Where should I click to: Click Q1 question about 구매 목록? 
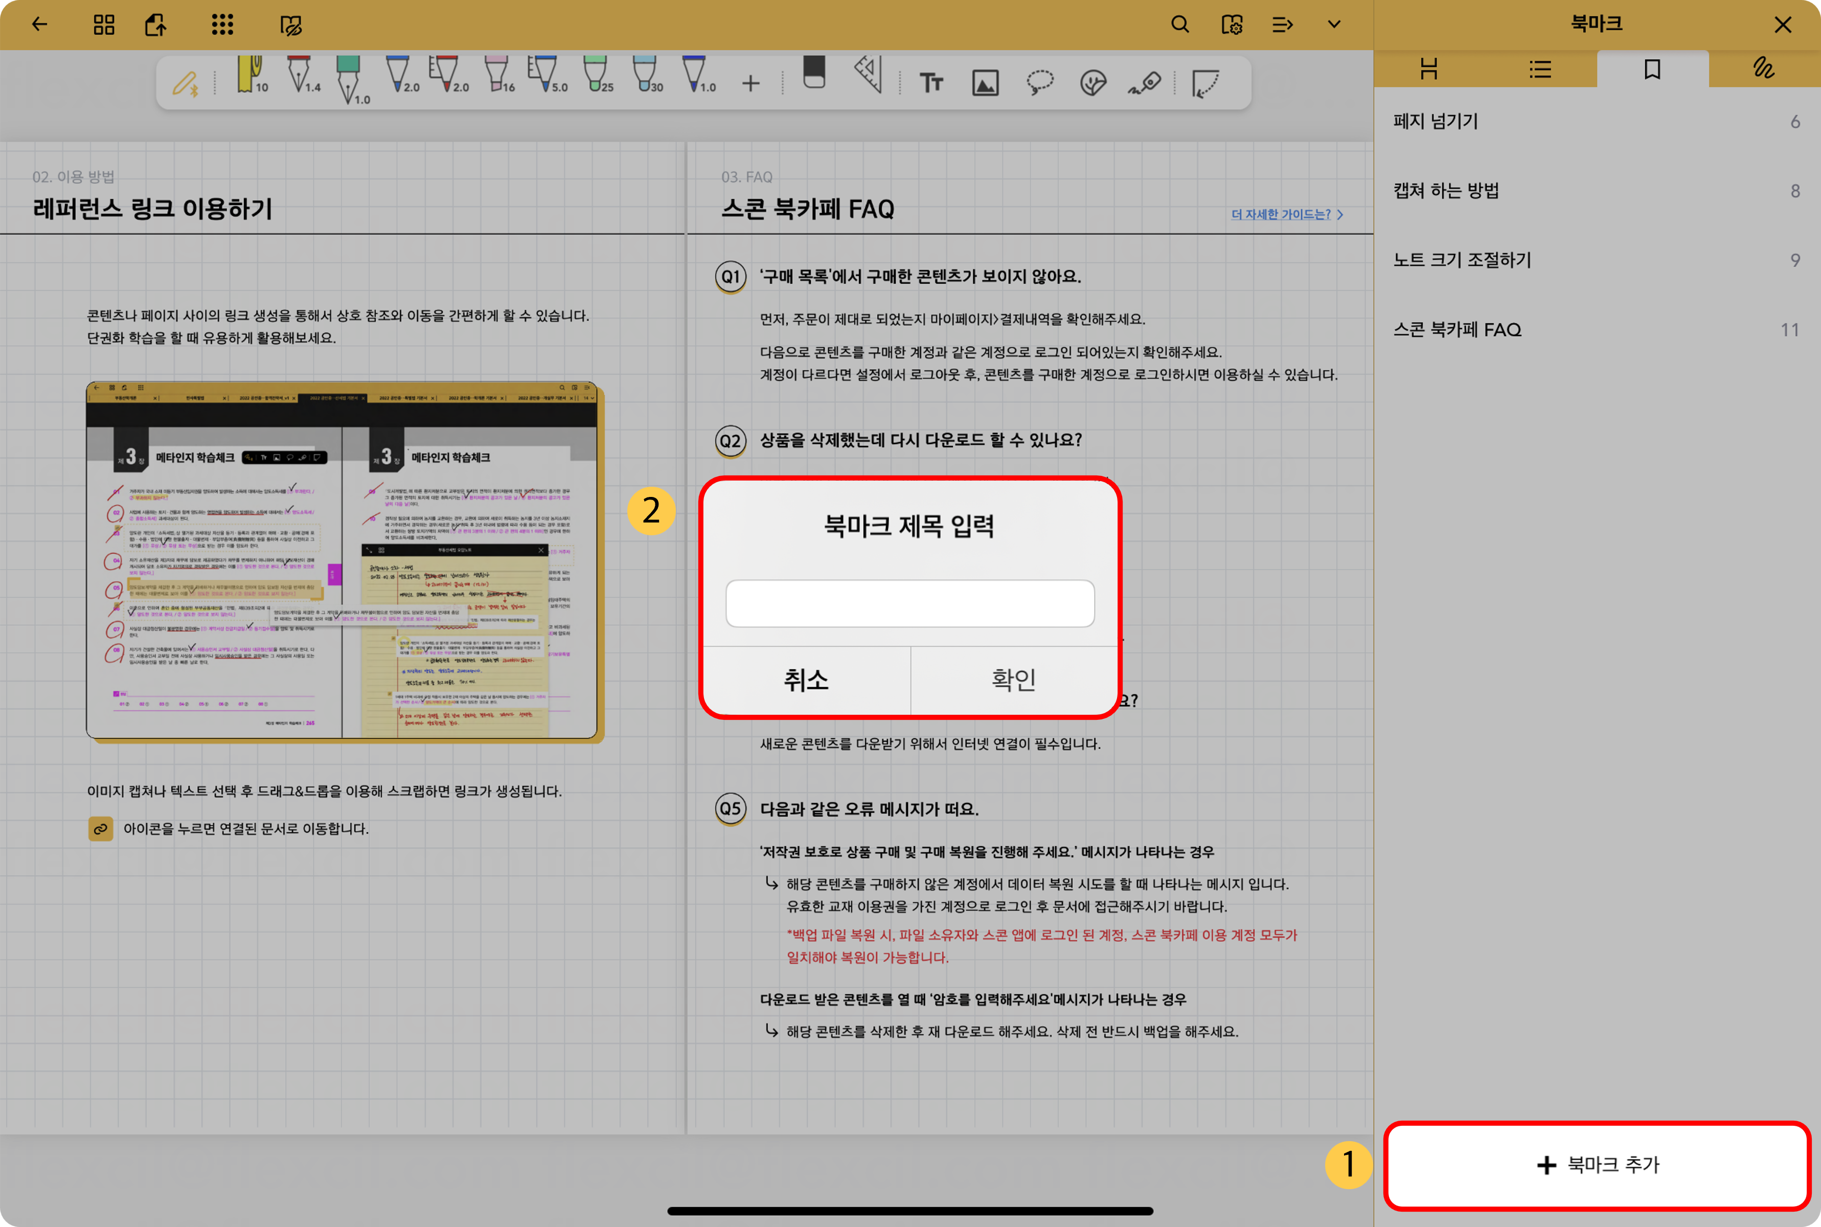(920, 276)
